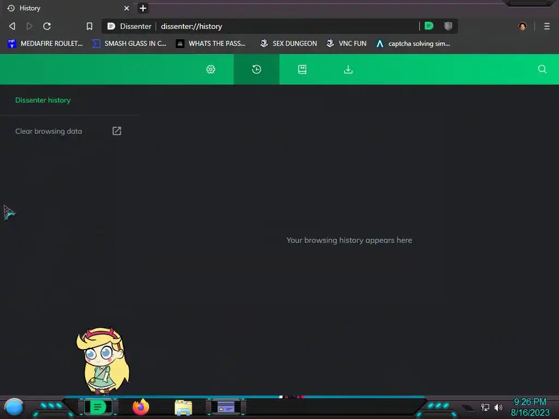The height and width of the screenshot is (419, 559).
Task: Open the browser hamburger menu
Action: (x=547, y=26)
